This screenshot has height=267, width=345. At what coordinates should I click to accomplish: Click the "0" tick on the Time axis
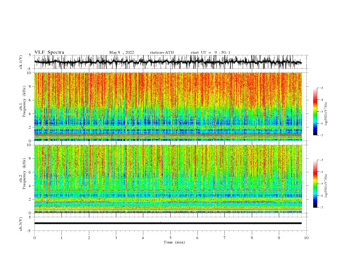(34, 238)
